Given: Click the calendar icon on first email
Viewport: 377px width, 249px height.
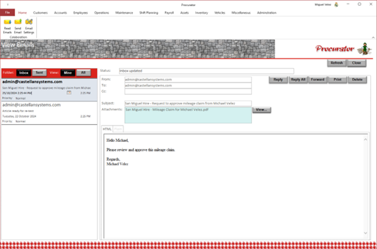Looking at the screenshot, I should (69, 93).
